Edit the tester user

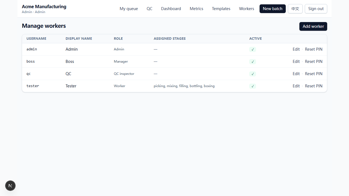tap(296, 86)
